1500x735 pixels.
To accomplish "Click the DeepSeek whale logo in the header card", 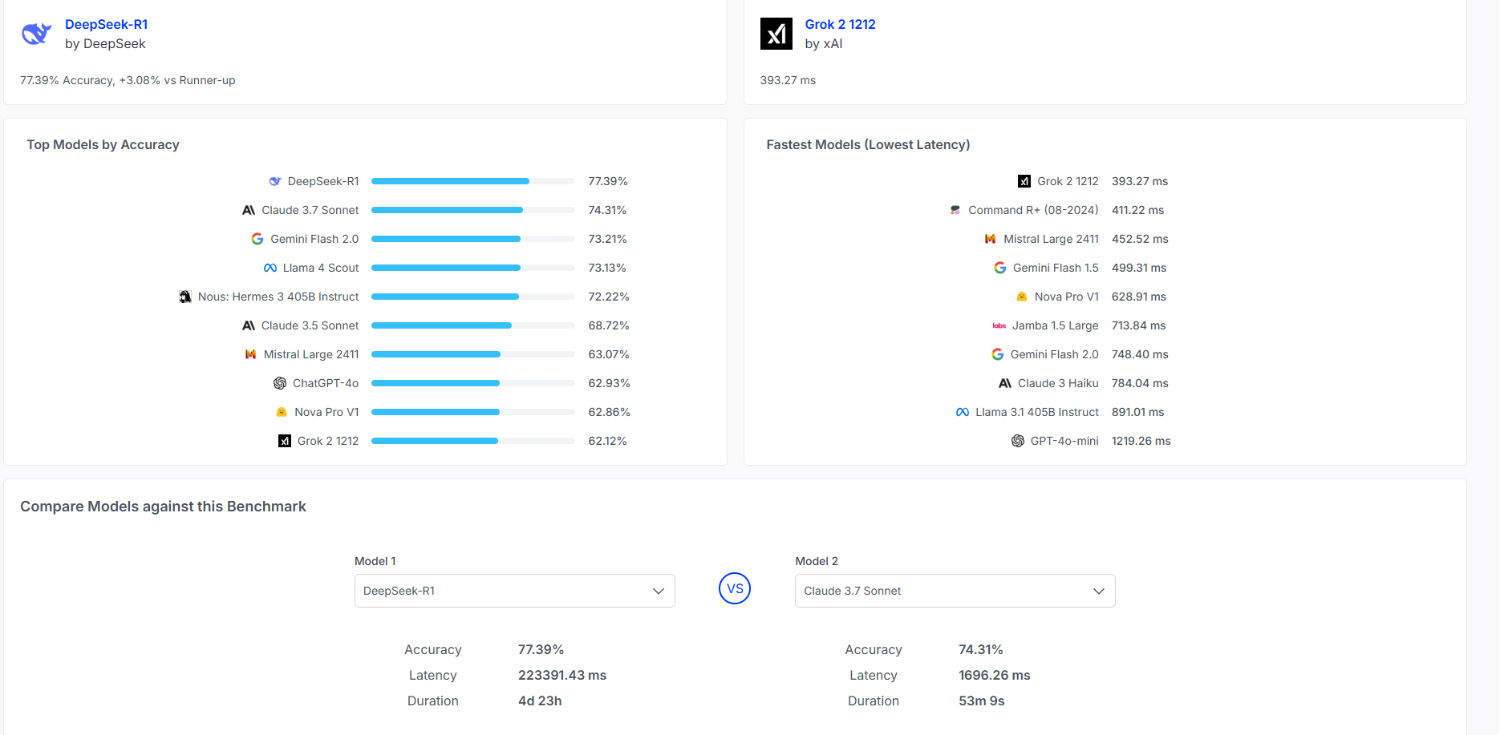I will [36, 34].
